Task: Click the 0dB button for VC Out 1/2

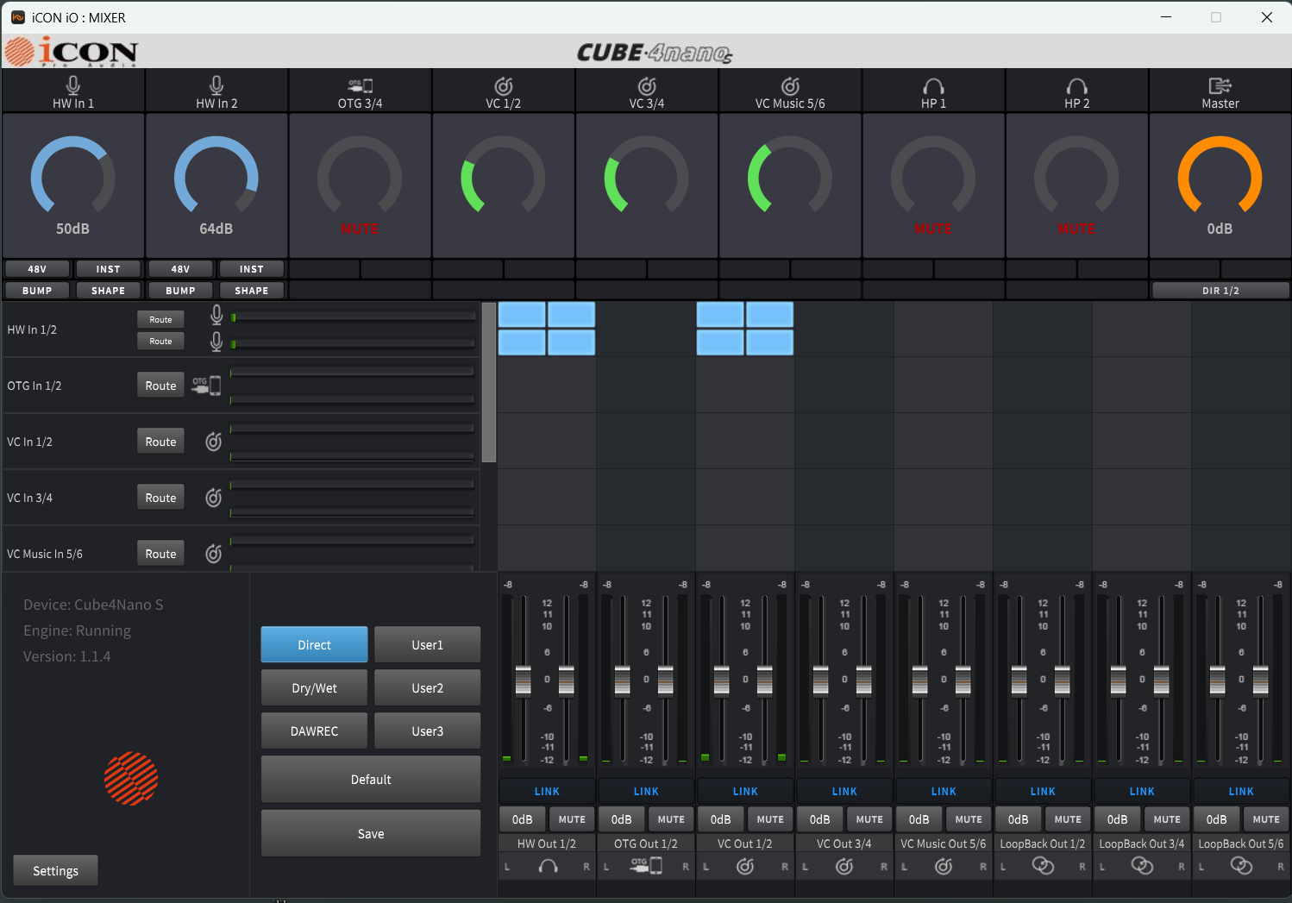Action: pos(721,819)
